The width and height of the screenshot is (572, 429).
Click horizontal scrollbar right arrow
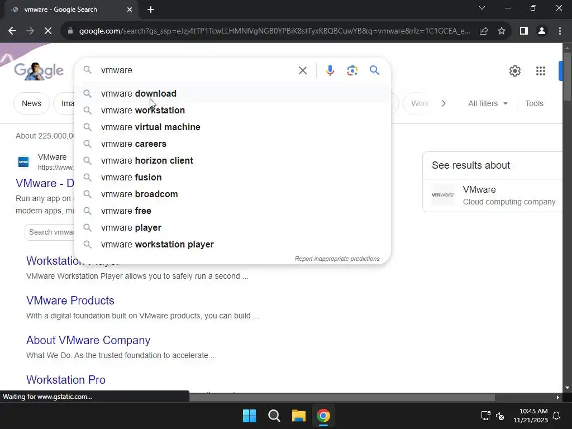[558, 398]
